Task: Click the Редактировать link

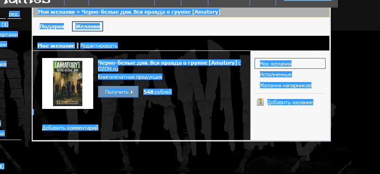Action: click(x=99, y=46)
